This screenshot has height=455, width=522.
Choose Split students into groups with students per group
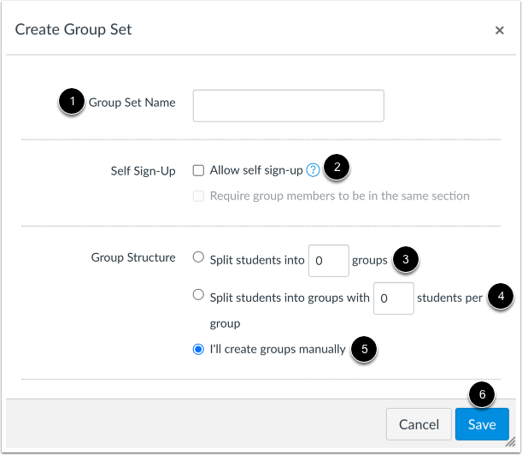pyautogui.click(x=199, y=295)
